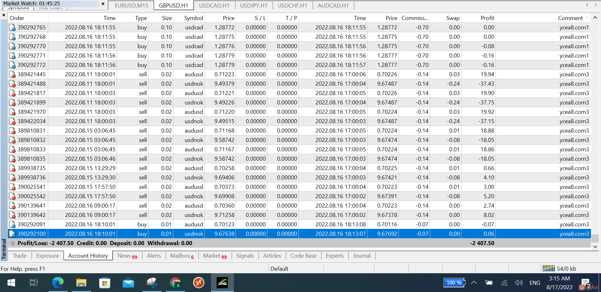Open network Wi-Fi tray icon

point(504,283)
